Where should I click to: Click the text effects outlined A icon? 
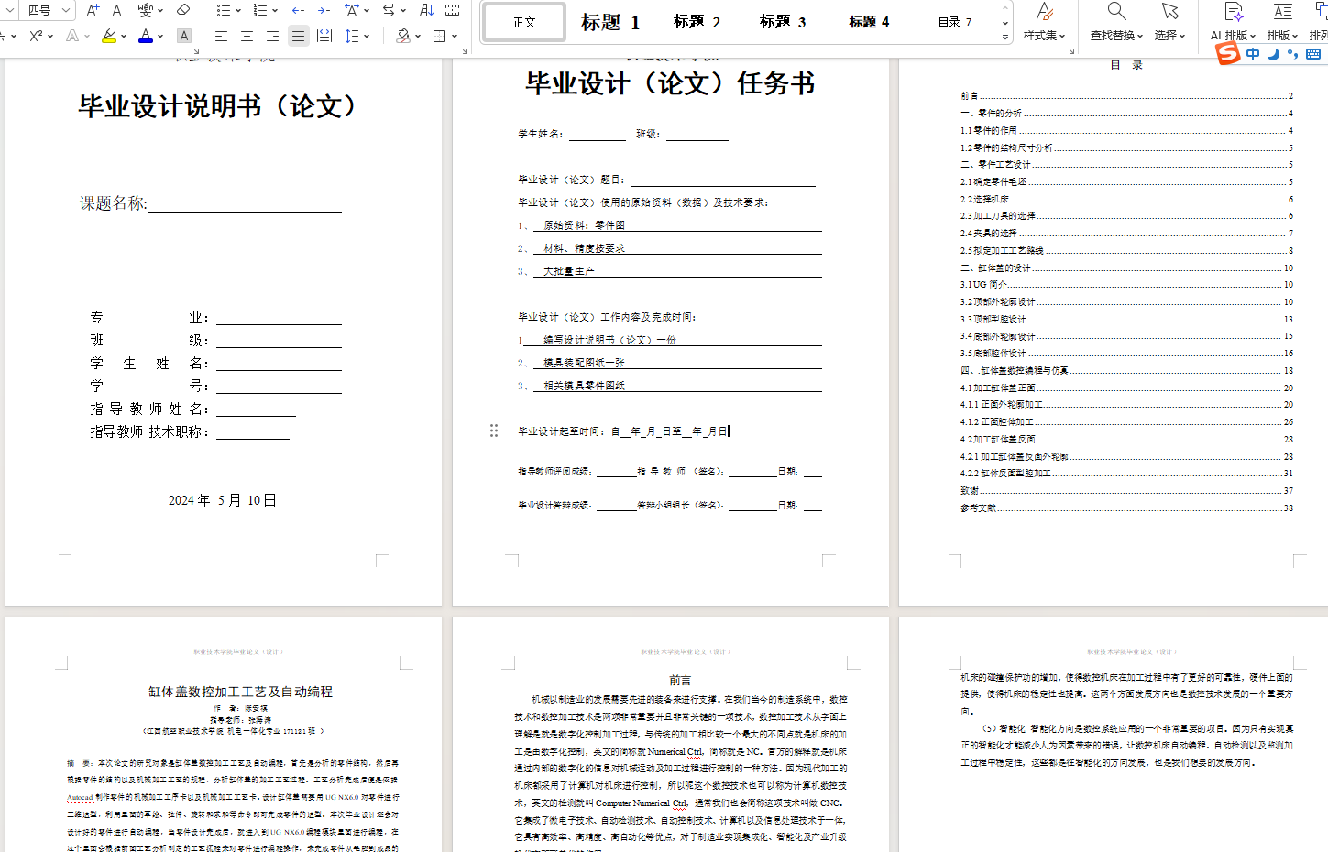point(72,36)
